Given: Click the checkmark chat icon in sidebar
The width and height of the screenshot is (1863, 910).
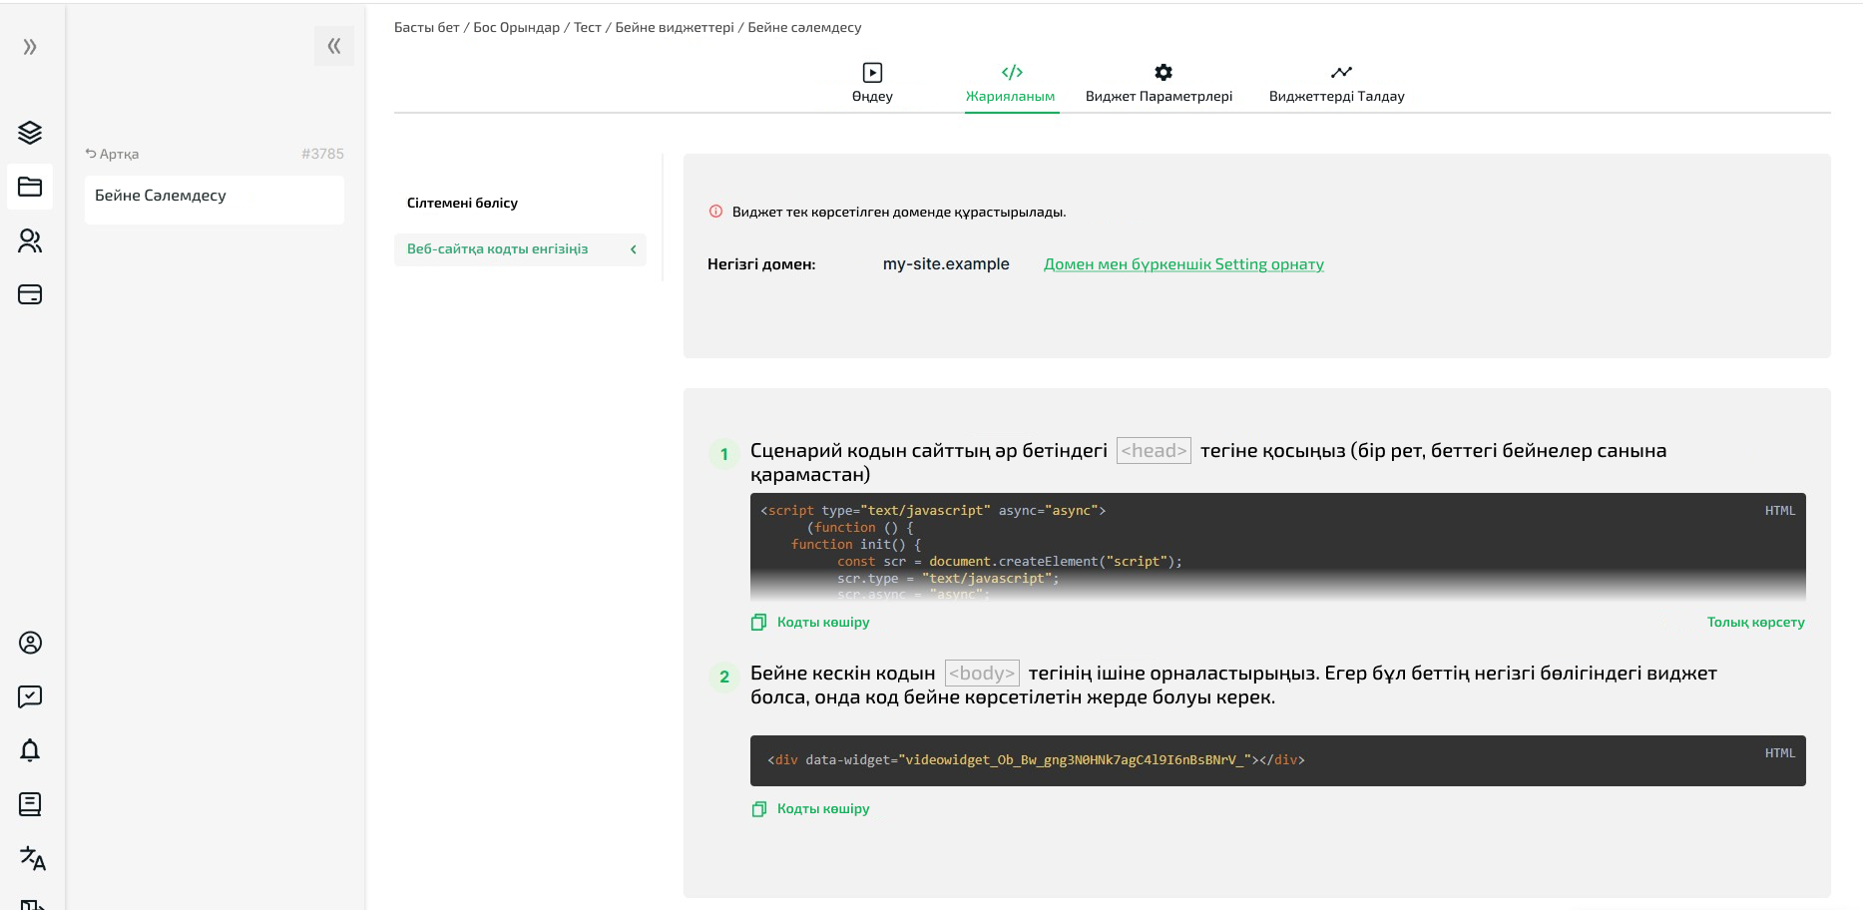Looking at the screenshot, I should pyautogui.click(x=30, y=696).
